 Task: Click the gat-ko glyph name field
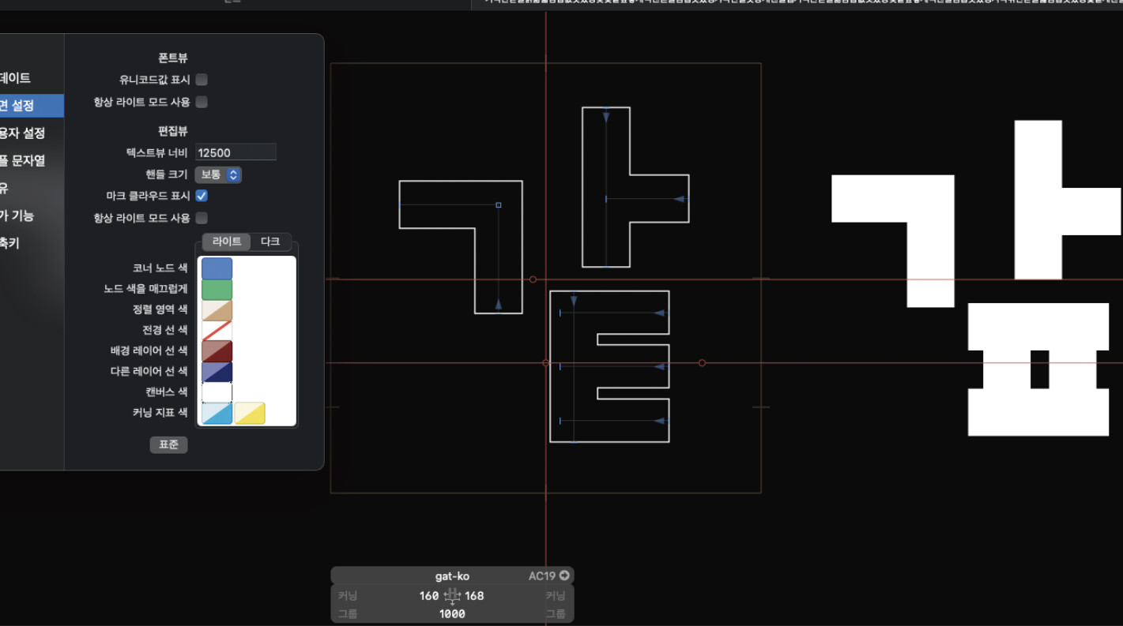[x=452, y=576]
